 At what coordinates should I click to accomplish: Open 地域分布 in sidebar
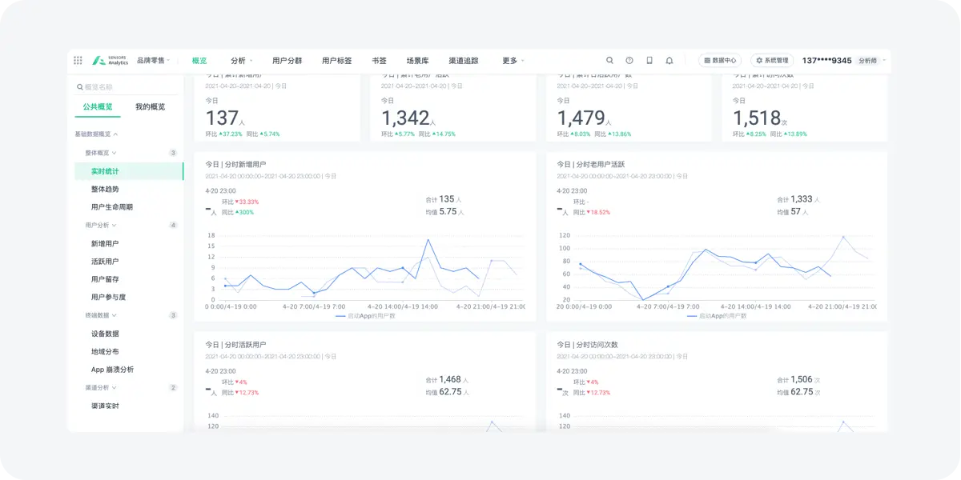coord(105,351)
